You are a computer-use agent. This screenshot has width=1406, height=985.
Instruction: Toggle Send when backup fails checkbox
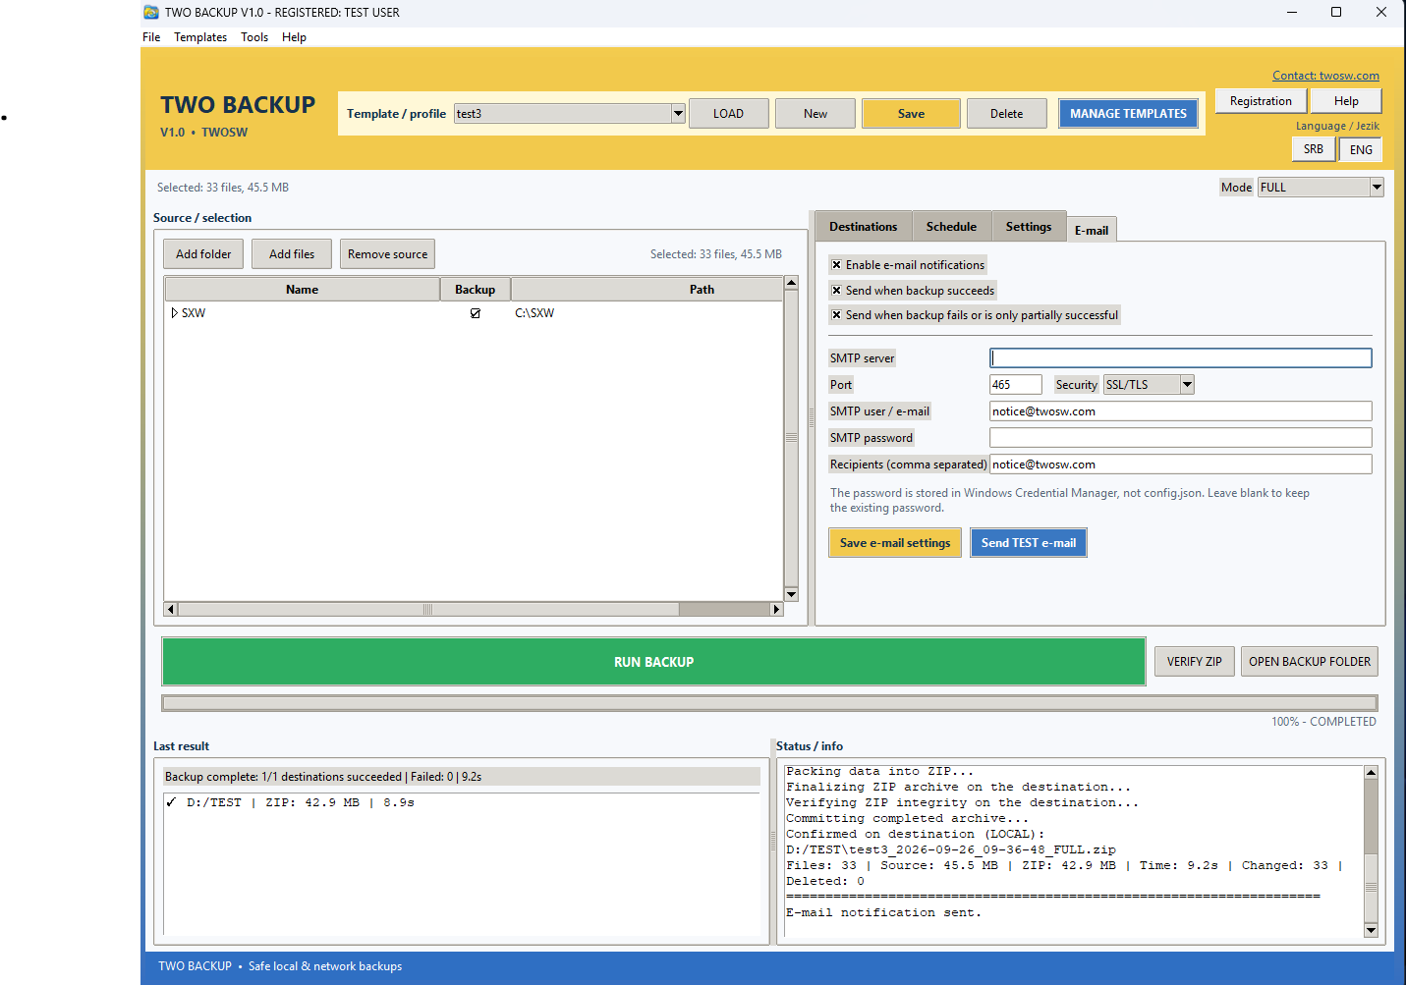coord(836,315)
